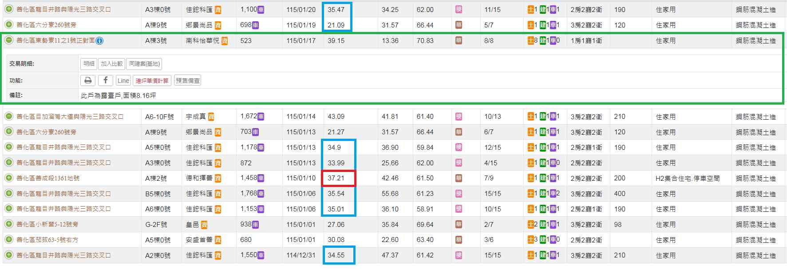This screenshot has height=273, width=787.
Task: Click the purple 車 badge beside price 1,768
Action: [x=261, y=194]
